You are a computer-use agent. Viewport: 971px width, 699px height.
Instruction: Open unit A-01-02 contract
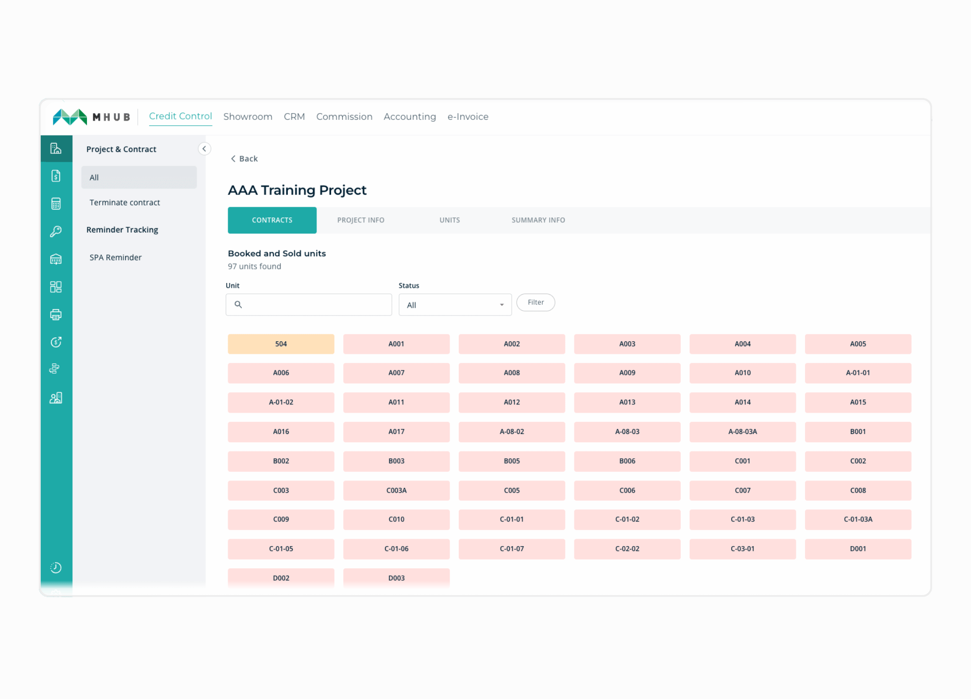pos(281,402)
